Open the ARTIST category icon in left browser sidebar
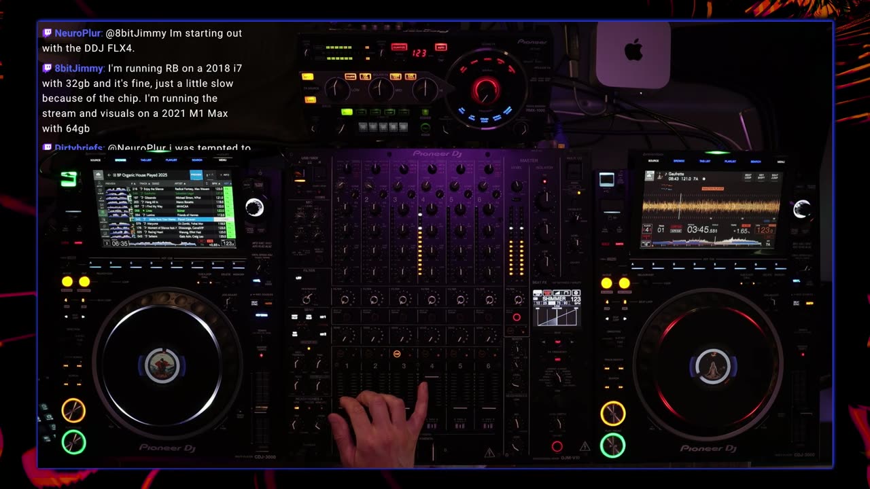Screen dimensions: 870x489 pyautogui.click(x=99, y=184)
